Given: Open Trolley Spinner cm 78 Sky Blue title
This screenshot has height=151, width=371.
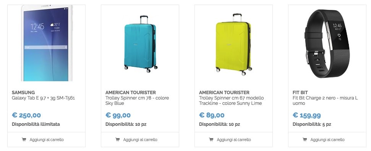Looking at the screenshot, I should point(137,101).
